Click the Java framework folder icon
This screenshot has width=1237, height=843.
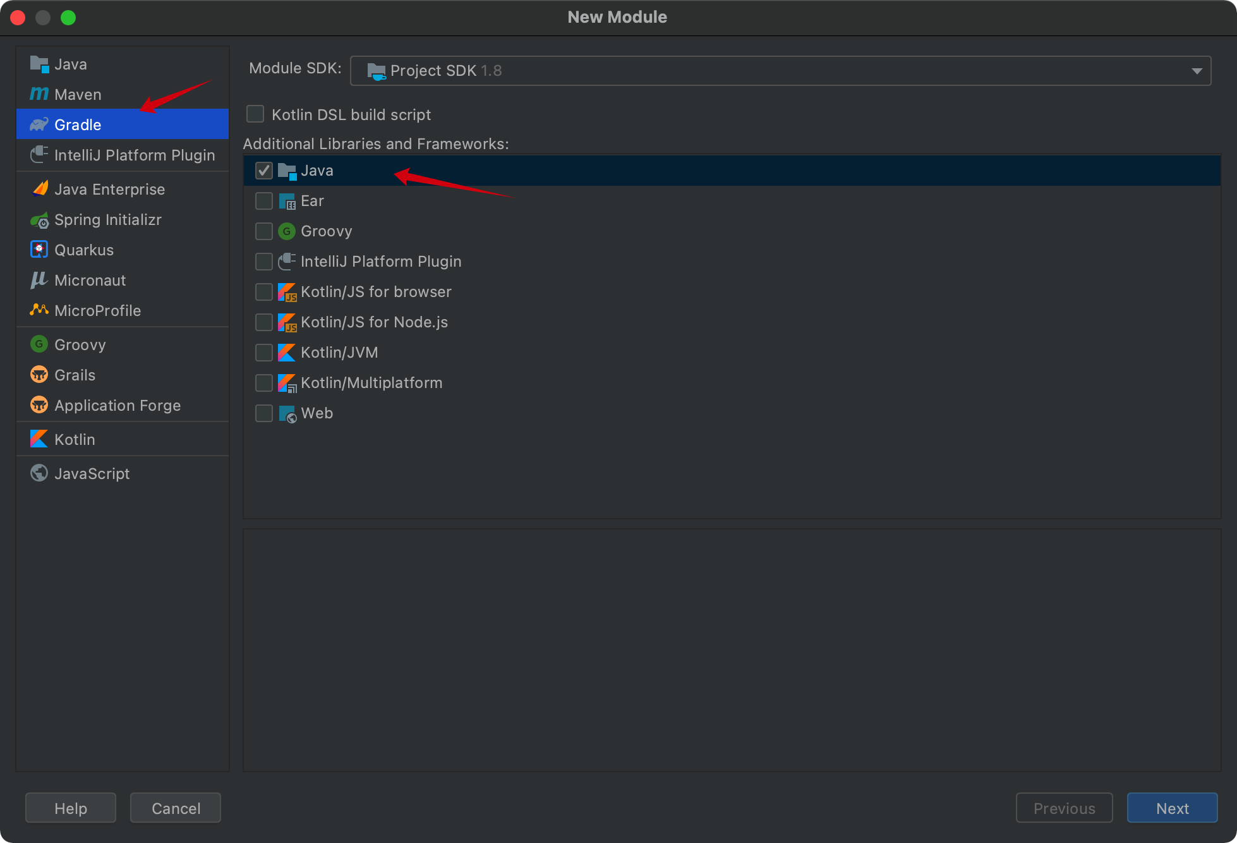point(287,171)
